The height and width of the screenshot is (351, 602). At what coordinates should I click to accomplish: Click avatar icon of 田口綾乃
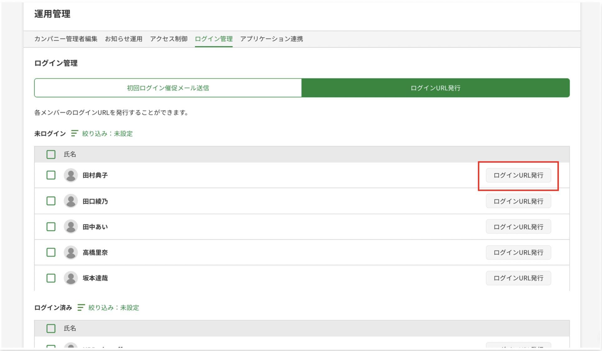(71, 201)
